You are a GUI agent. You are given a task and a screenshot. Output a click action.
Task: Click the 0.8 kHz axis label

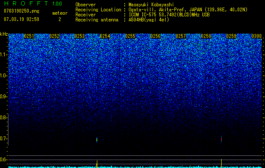point(4,118)
